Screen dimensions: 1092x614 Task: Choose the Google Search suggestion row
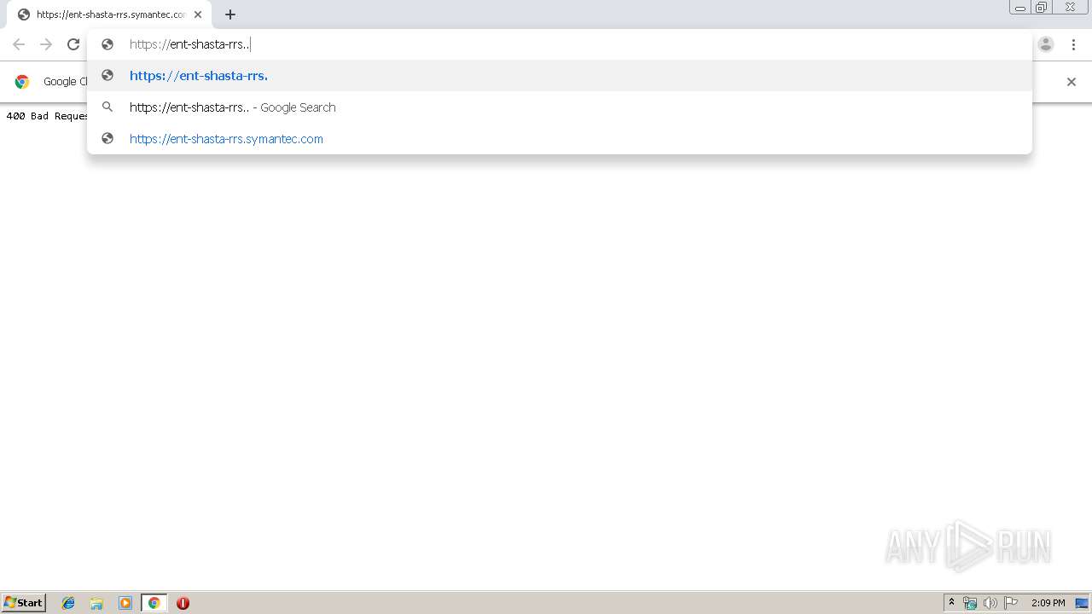click(x=560, y=107)
